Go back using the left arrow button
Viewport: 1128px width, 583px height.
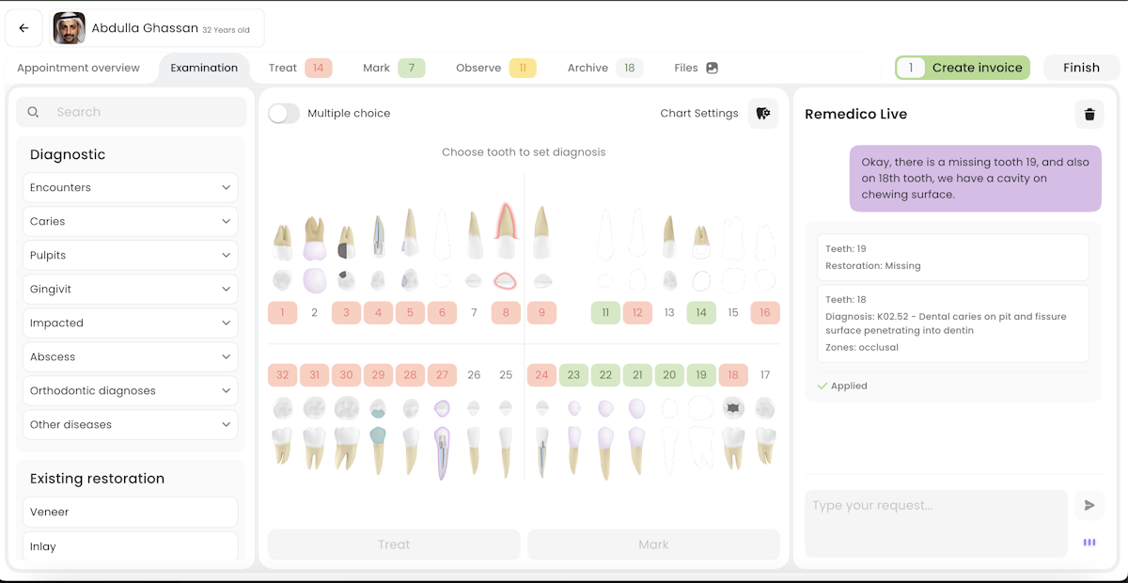(x=23, y=28)
